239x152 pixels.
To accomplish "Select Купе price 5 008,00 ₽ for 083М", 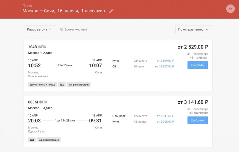I will pos(165,122).
